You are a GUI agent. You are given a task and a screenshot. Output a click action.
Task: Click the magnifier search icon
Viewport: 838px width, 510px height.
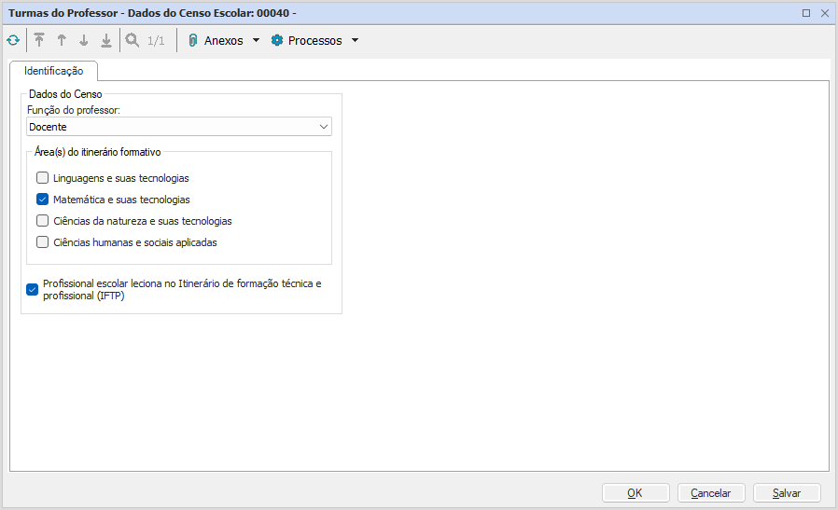(x=132, y=40)
